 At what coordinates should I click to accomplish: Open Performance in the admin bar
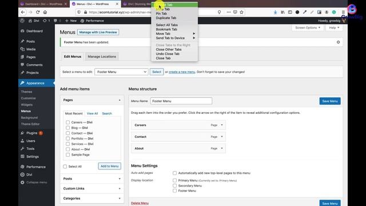[92, 21]
